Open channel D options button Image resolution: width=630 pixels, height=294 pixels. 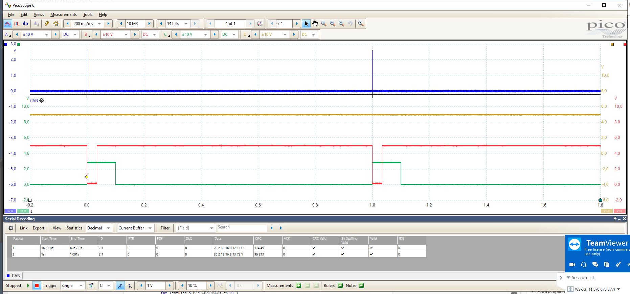[x=246, y=34]
